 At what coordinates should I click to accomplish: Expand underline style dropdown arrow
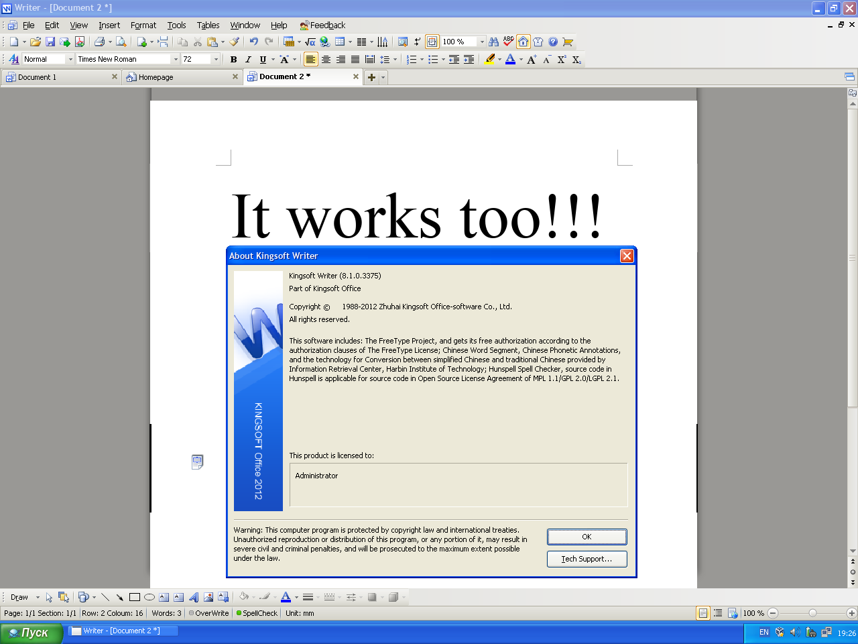pyautogui.click(x=273, y=59)
